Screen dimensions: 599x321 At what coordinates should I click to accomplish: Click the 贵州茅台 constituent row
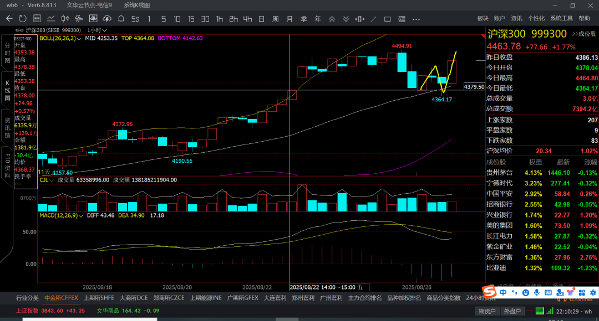tap(542, 173)
